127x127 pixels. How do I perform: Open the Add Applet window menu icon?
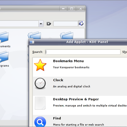point(32,42)
